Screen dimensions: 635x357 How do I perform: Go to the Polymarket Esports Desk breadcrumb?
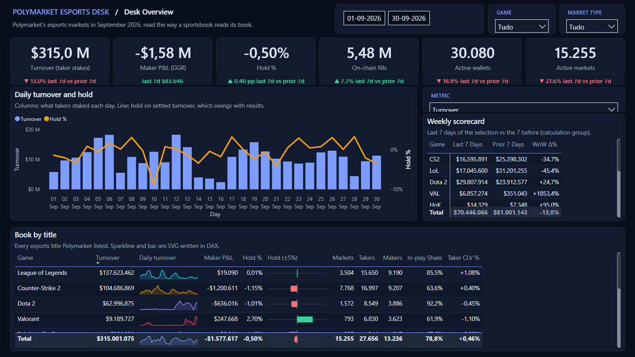61,12
